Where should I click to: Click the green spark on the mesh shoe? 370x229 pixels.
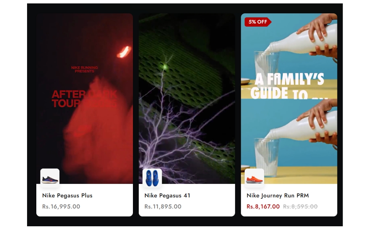pos(165,67)
